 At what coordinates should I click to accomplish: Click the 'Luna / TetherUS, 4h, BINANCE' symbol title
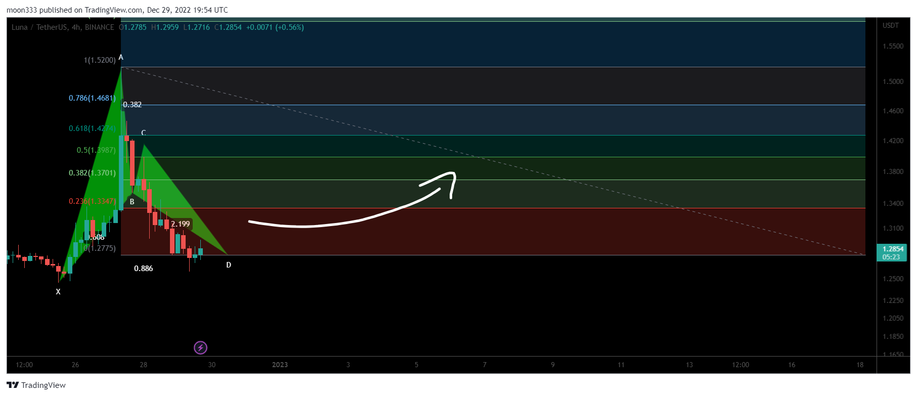63,27
